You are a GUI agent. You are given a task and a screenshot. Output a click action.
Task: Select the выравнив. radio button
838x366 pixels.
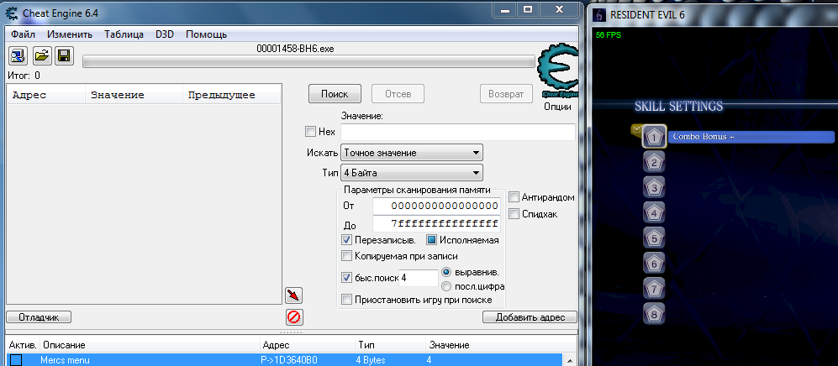pyautogui.click(x=447, y=272)
